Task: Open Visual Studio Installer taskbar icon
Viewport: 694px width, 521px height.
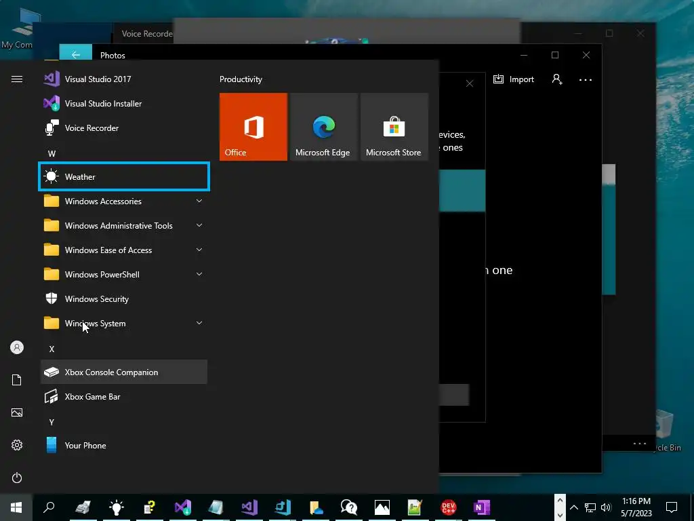Action: [x=183, y=507]
